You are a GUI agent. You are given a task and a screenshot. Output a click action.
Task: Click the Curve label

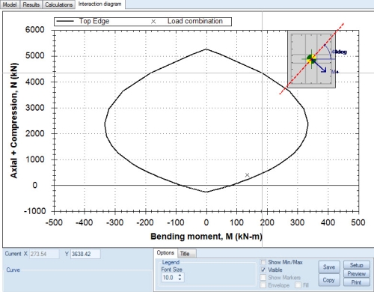pyautogui.click(x=13, y=270)
